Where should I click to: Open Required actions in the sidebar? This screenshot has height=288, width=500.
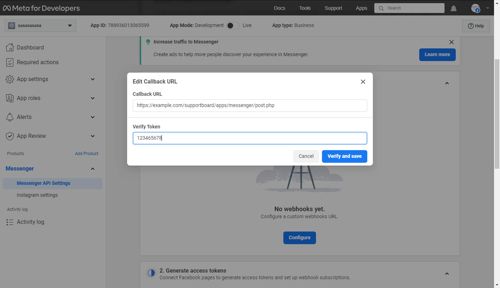[x=38, y=62]
